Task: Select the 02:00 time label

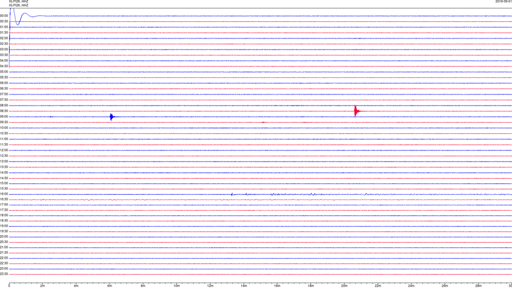Action: [4, 38]
